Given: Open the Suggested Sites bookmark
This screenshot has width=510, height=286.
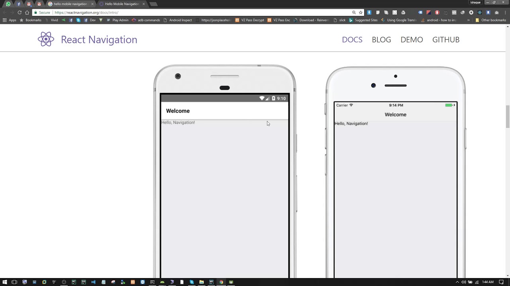Looking at the screenshot, I should click(363, 20).
